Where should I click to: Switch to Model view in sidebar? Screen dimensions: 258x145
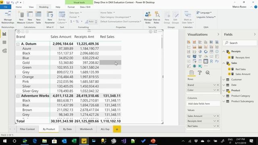tap(4, 51)
